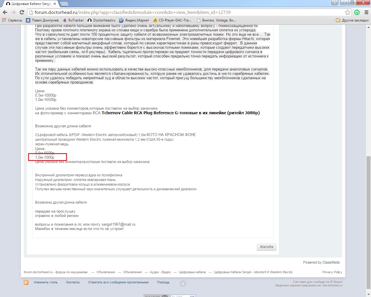
Task: Open the Павел Дмитриев bookmark
Action: tap(42, 20)
